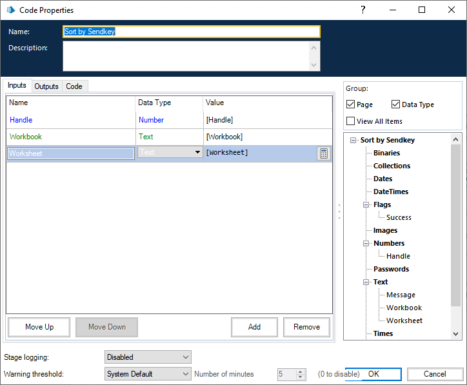467x385 pixels.
Task: Remove the selected input row
Action: tap(306, 327)
